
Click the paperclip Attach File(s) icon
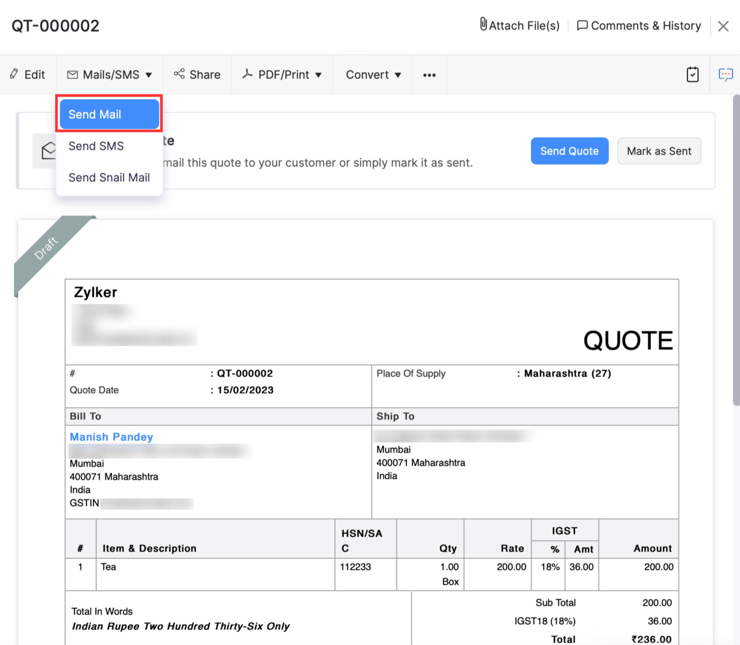coord(483,25)
